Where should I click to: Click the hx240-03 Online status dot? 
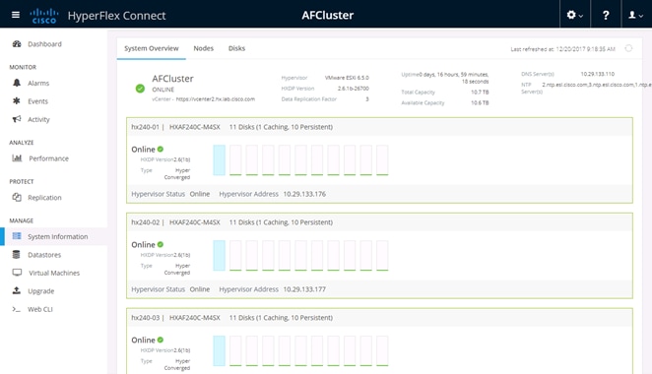[161, 340]
